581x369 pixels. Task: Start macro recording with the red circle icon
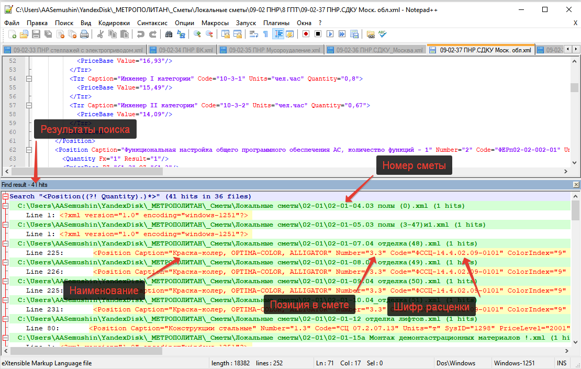point(305,35)
